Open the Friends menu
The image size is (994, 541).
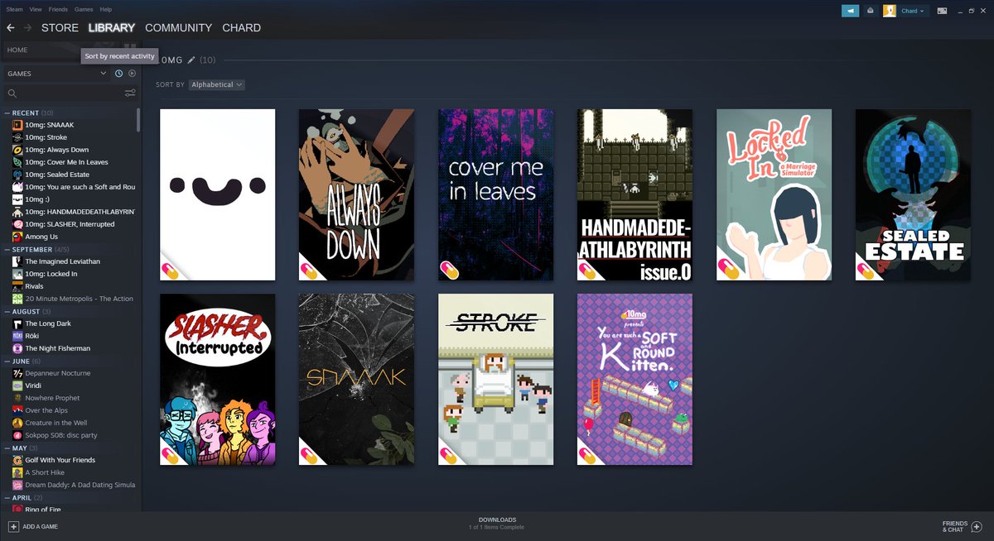58,9
